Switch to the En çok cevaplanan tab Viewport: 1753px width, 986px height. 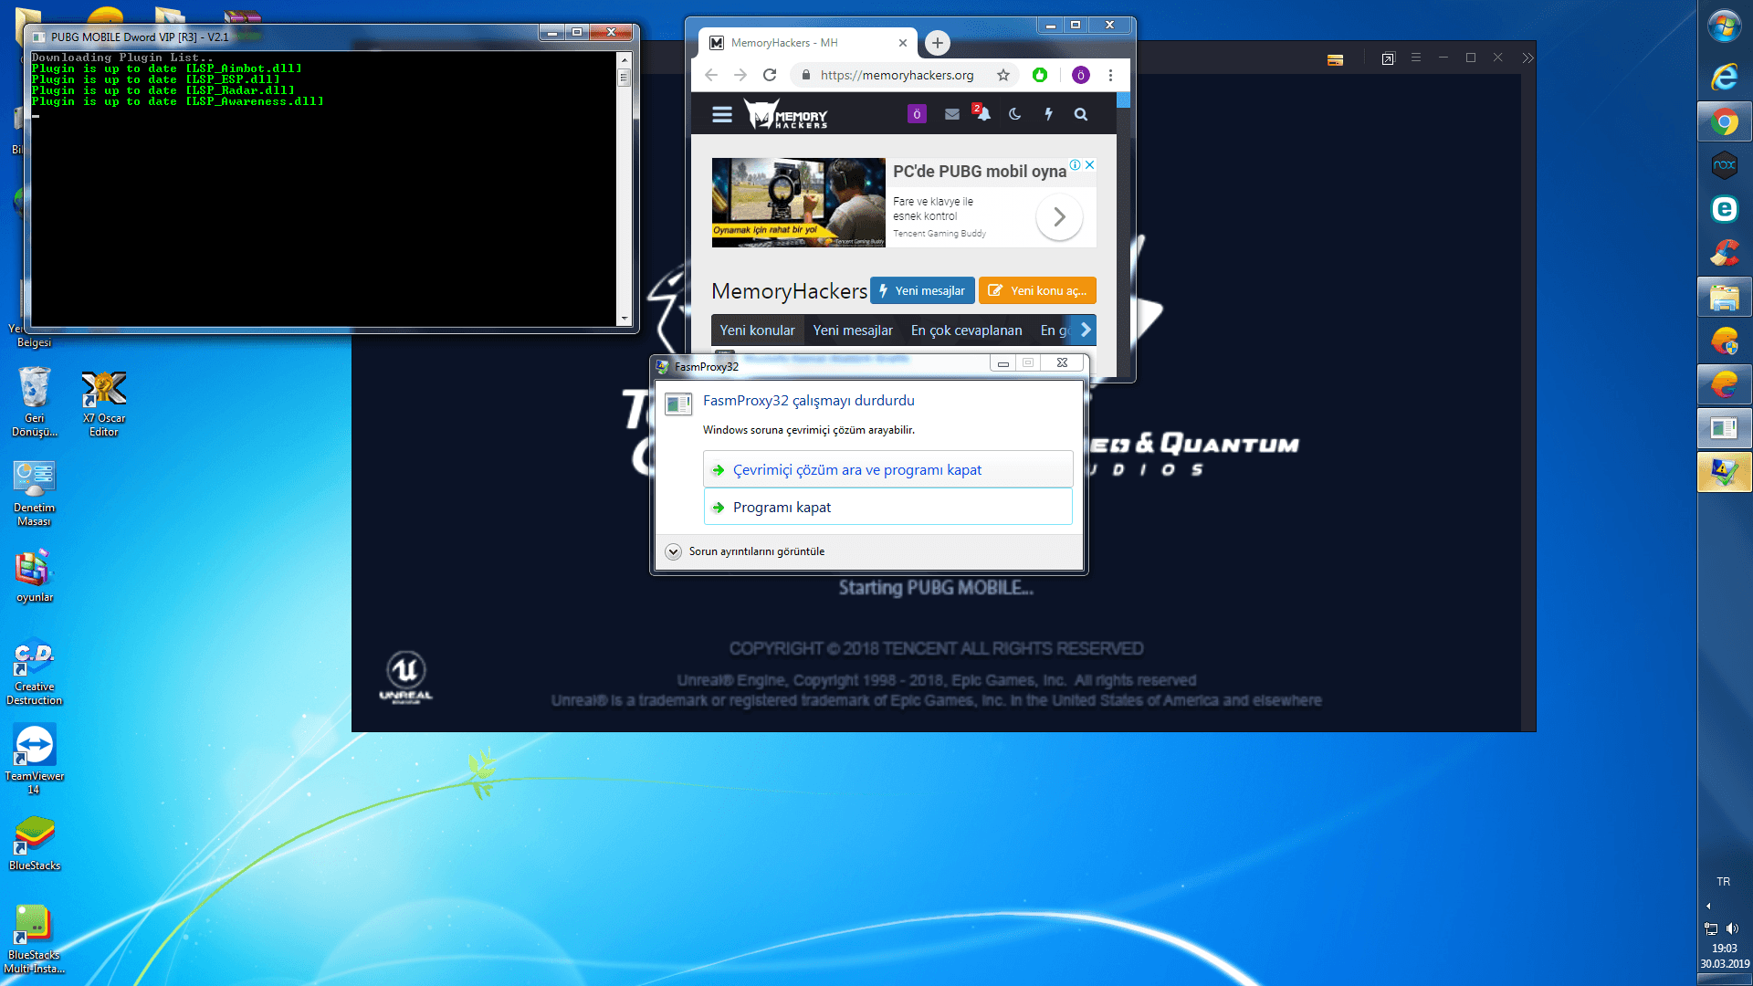click(x=966, y=330)
